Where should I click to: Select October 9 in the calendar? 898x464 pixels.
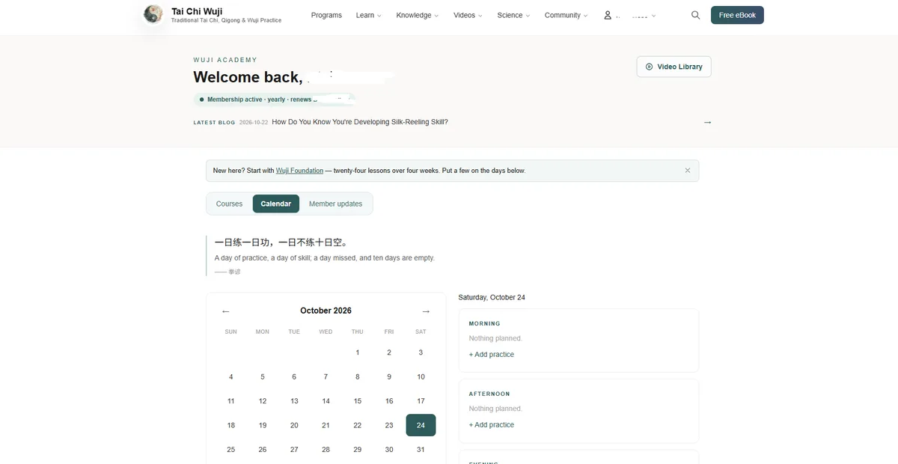pyautogui.click(x=389, y=377)
